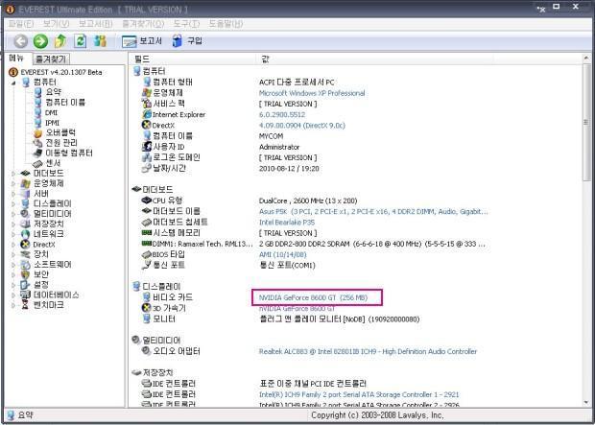The height and width of the screenshot is (425, 595).
Task: Select the 모니터 row
Action: pyautogui.click(x=281, y=319)
